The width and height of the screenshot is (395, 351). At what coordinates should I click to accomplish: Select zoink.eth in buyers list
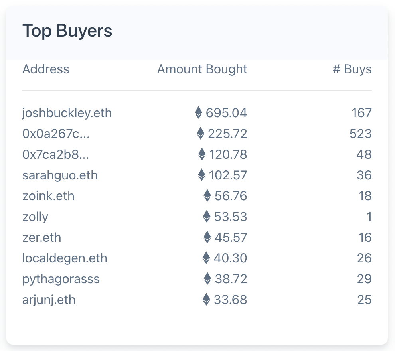pyautogui.click(x=48, y=196)
